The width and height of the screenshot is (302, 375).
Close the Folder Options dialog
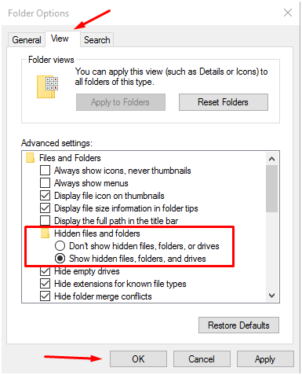[x=288, y=13]
